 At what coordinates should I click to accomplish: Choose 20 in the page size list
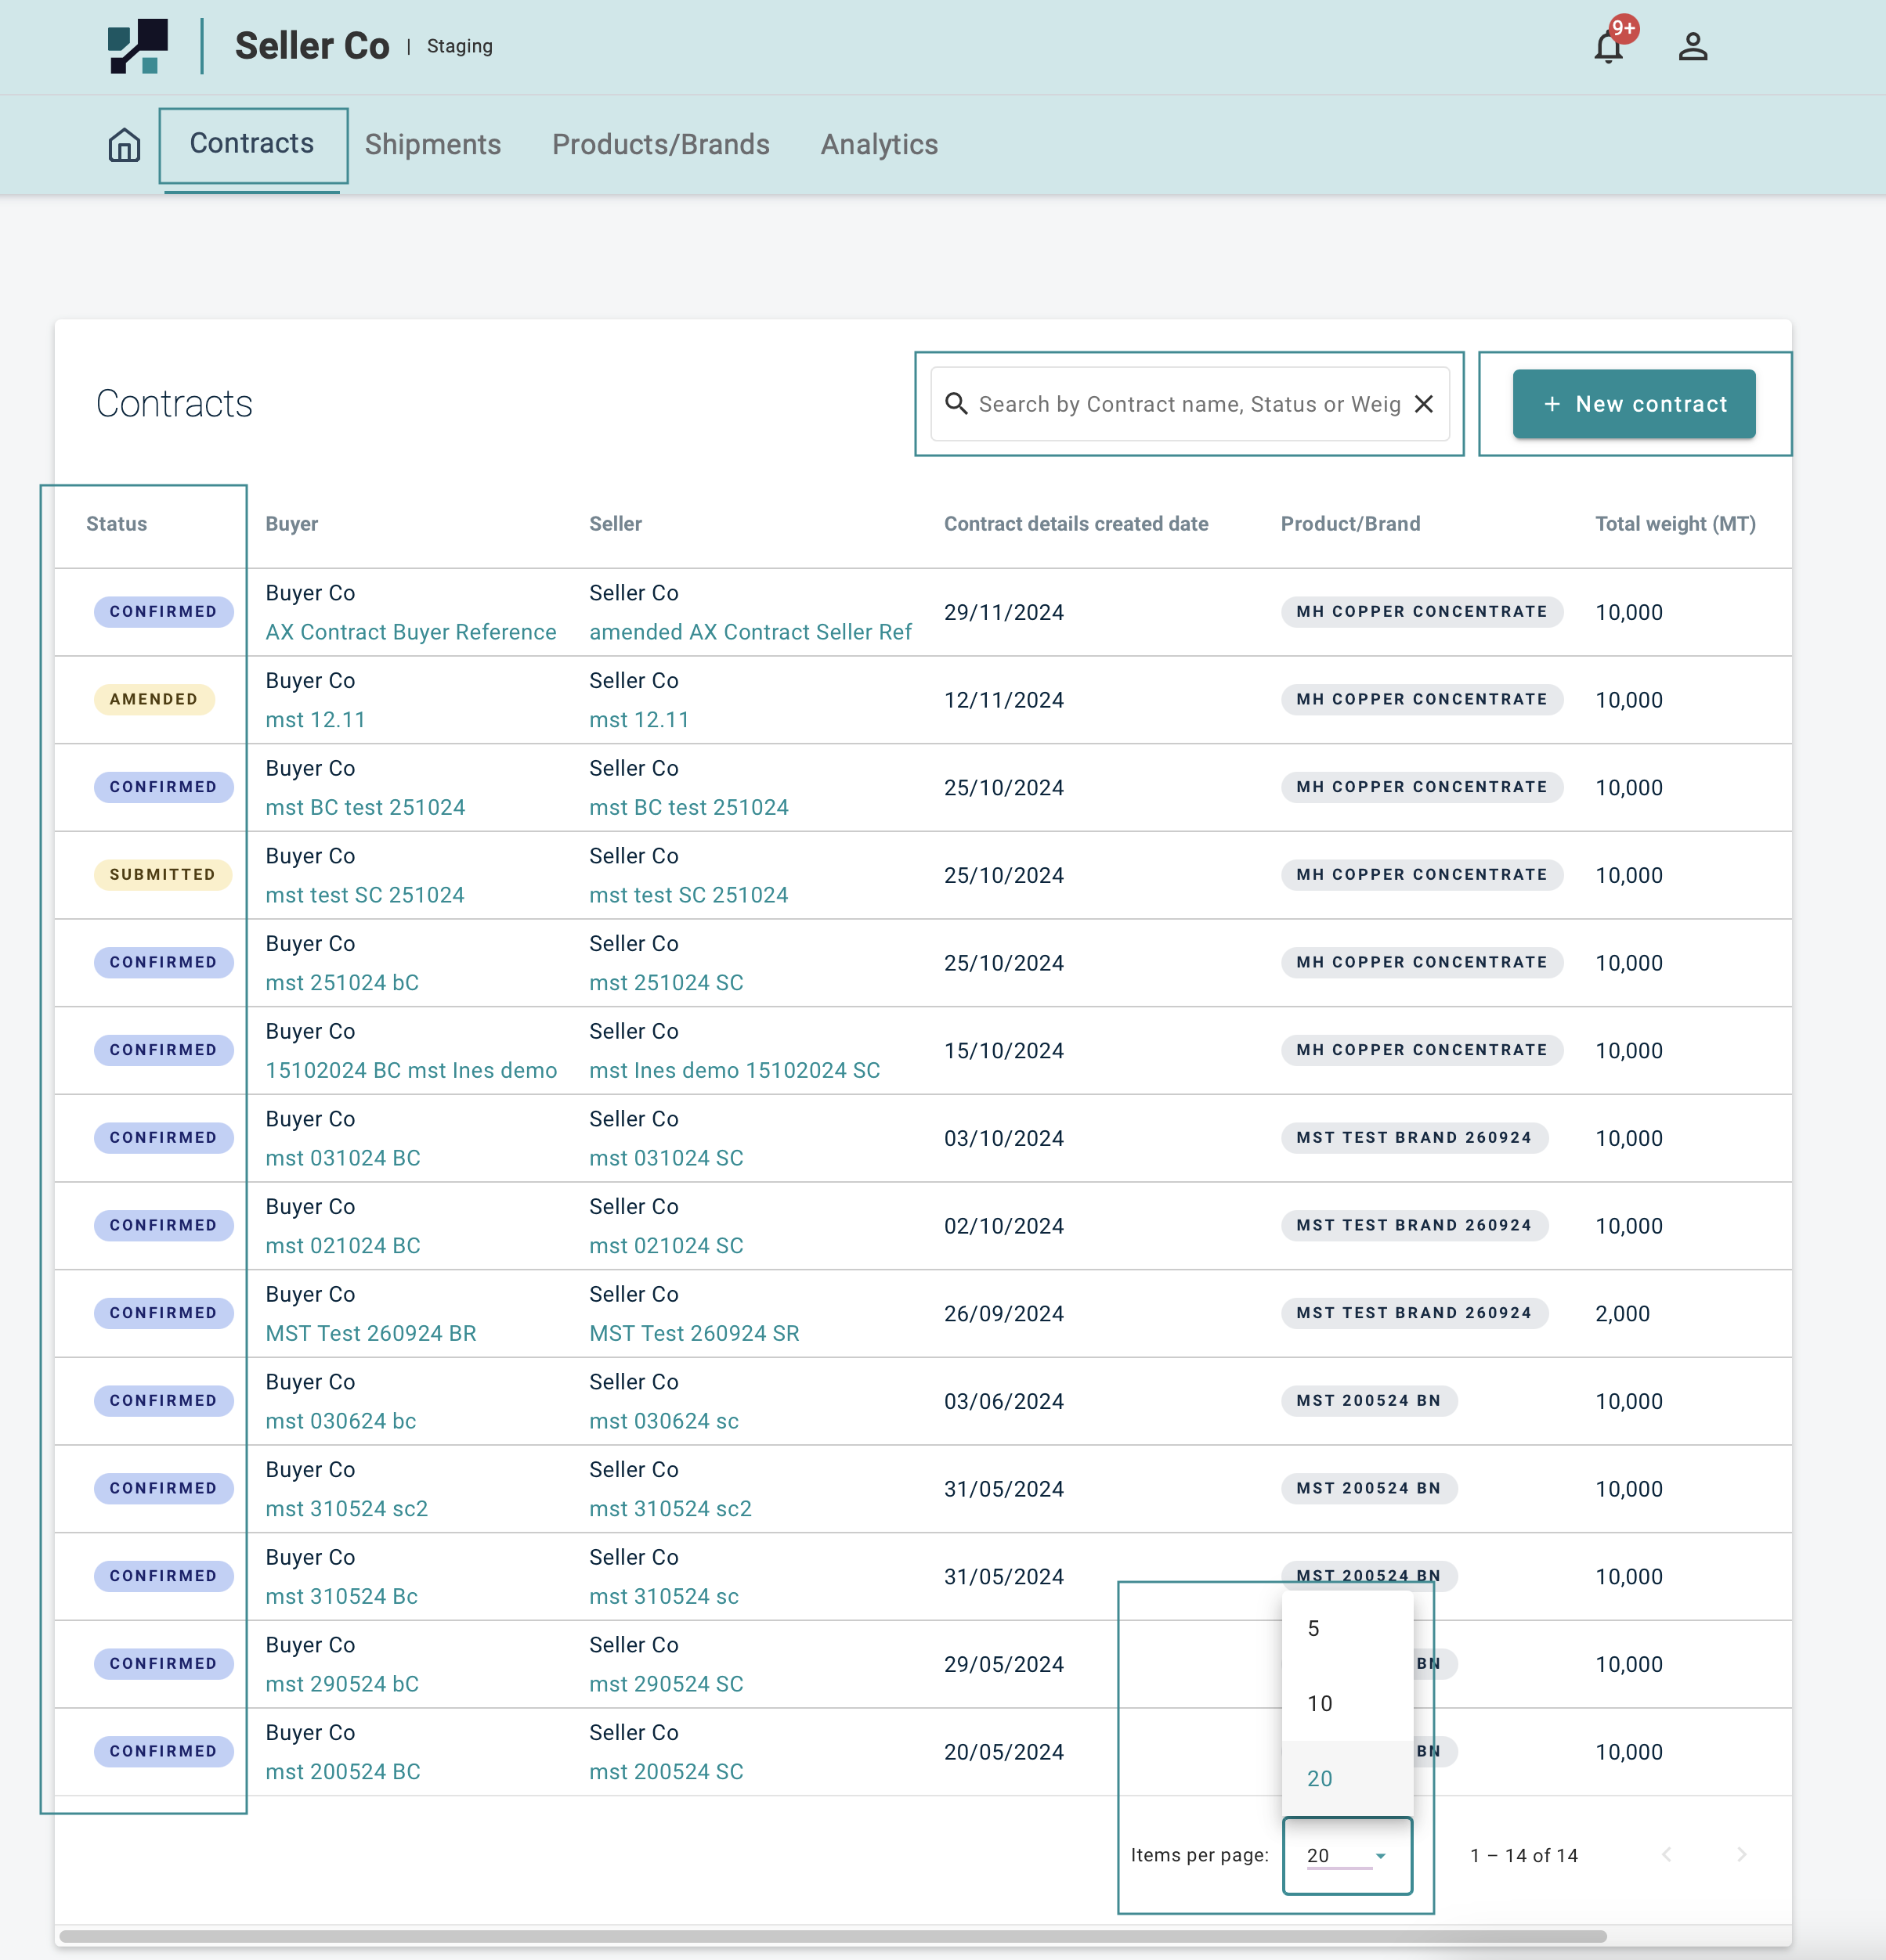point(1320,1779)
